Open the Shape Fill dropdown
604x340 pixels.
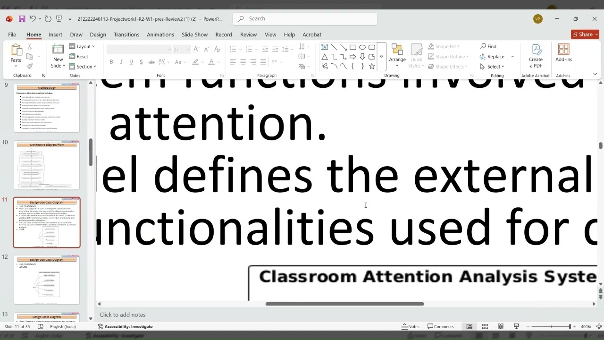tap(444, 46)
